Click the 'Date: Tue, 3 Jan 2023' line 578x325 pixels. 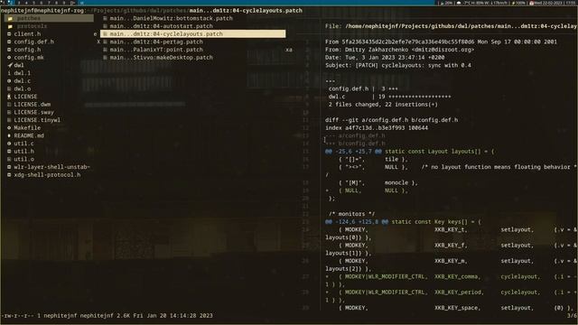click(x=385, y=58)
